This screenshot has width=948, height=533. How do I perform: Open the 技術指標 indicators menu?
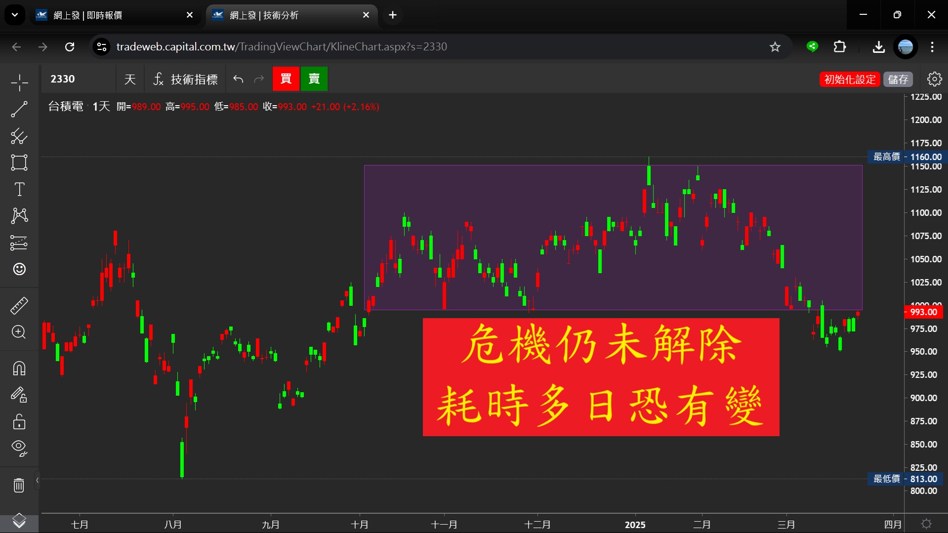186,79
